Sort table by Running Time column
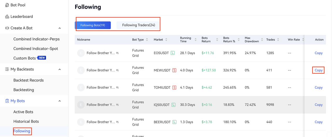Screen dimensions: 332x137 point(195,40)
